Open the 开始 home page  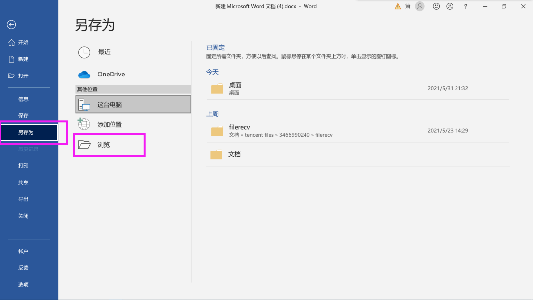tap(23, 42)
